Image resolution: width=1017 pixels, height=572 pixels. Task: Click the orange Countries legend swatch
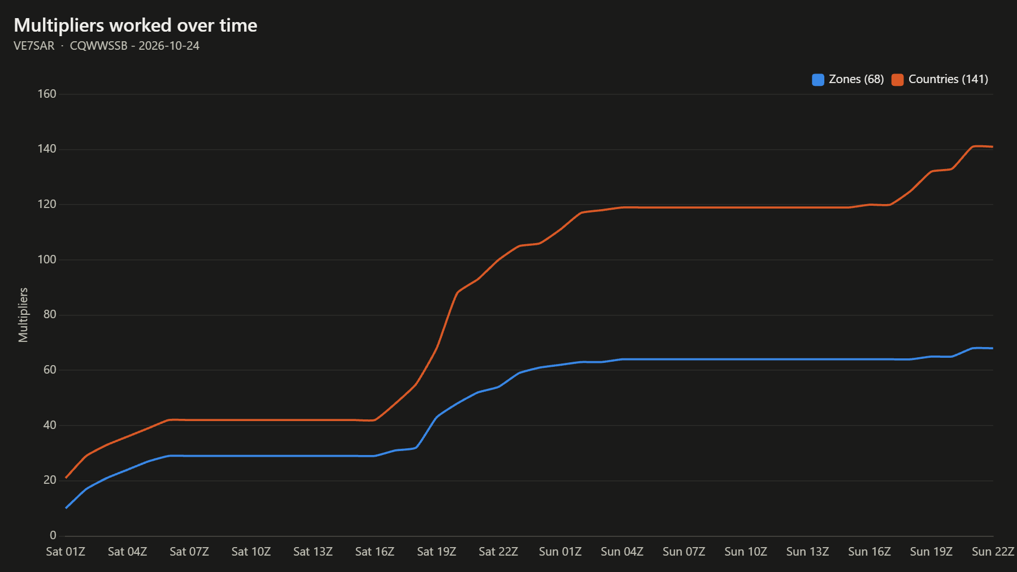point(898,80)
